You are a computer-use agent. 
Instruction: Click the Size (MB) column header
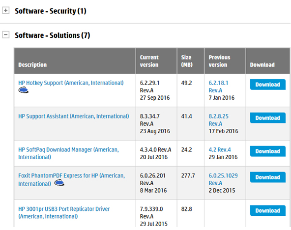(191, 61)
